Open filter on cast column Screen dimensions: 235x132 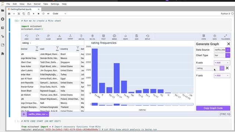tap(57, 47)
